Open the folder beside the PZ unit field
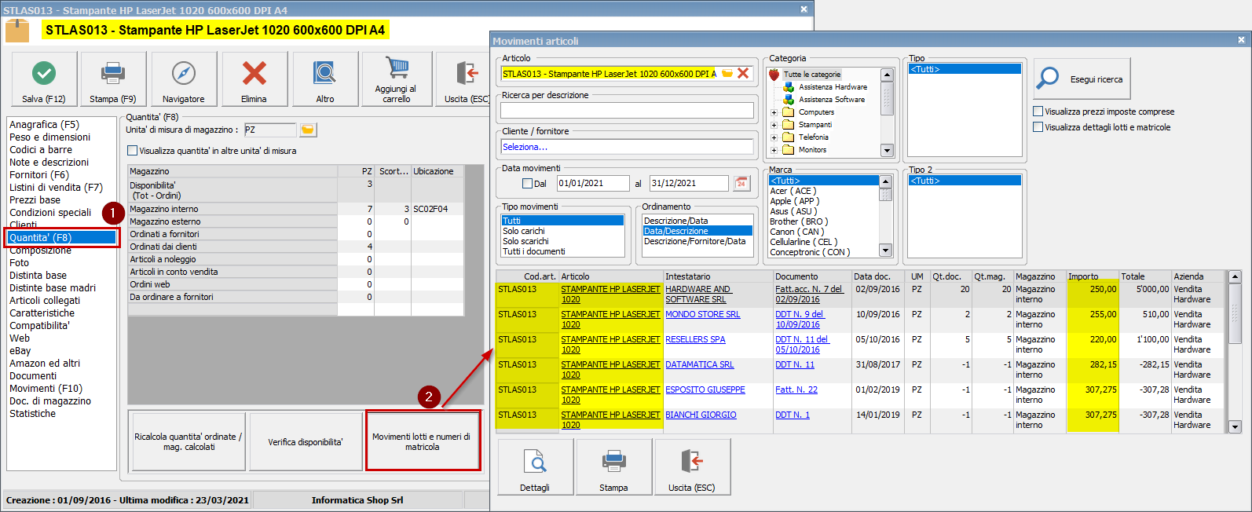The width and height of the screenshot is (1252, 512). pyautogui.click(x=308, y=130)
